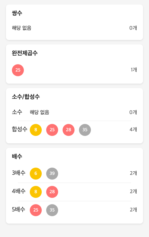Click 해당 없음 text under 쌍수
The image size is (149, 237).
click(22, 28)
